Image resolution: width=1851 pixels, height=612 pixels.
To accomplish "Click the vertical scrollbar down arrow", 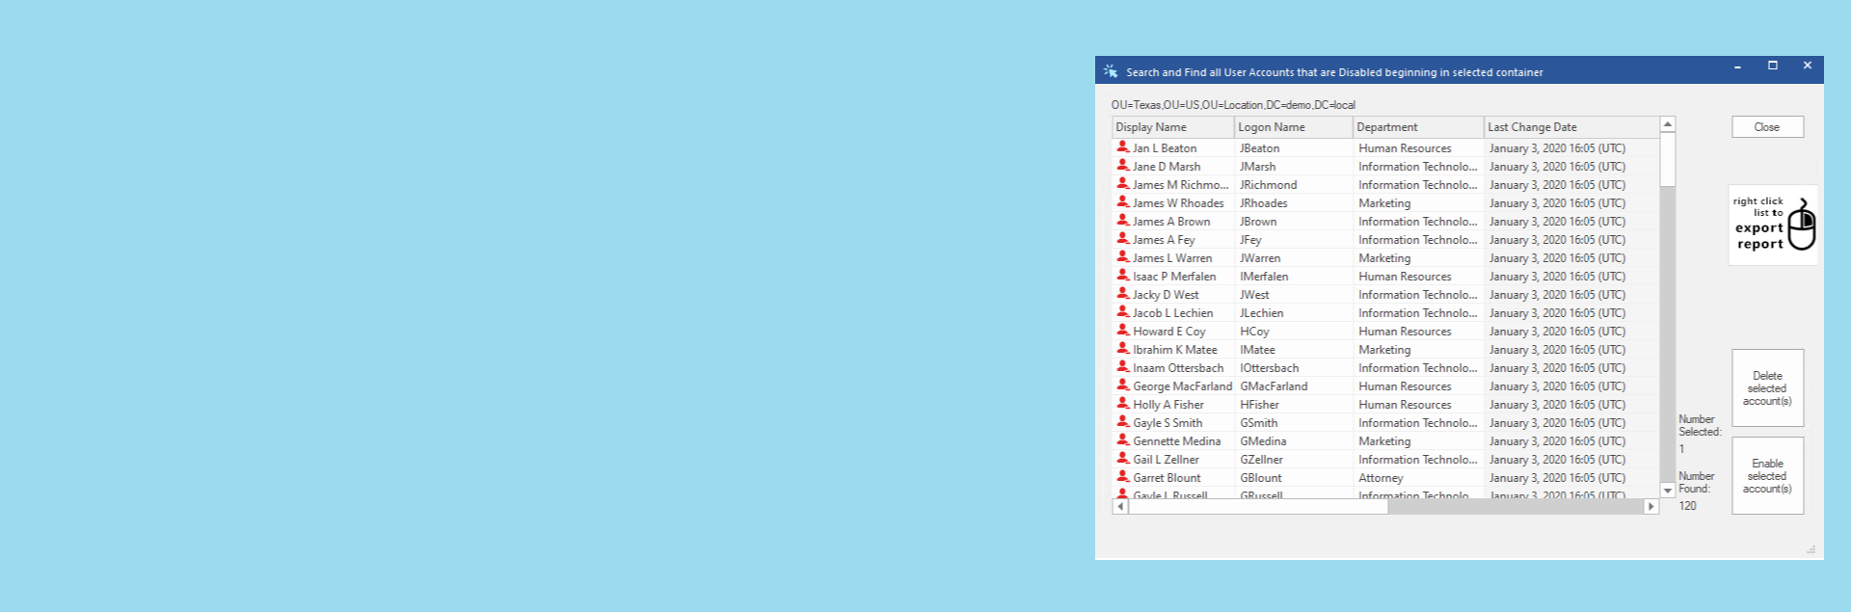I will [1668, 491].
